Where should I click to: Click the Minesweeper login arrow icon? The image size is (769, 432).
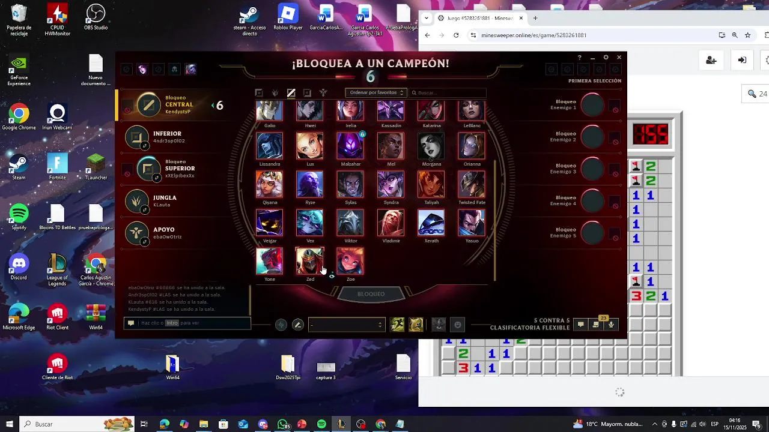pos(743,60)
